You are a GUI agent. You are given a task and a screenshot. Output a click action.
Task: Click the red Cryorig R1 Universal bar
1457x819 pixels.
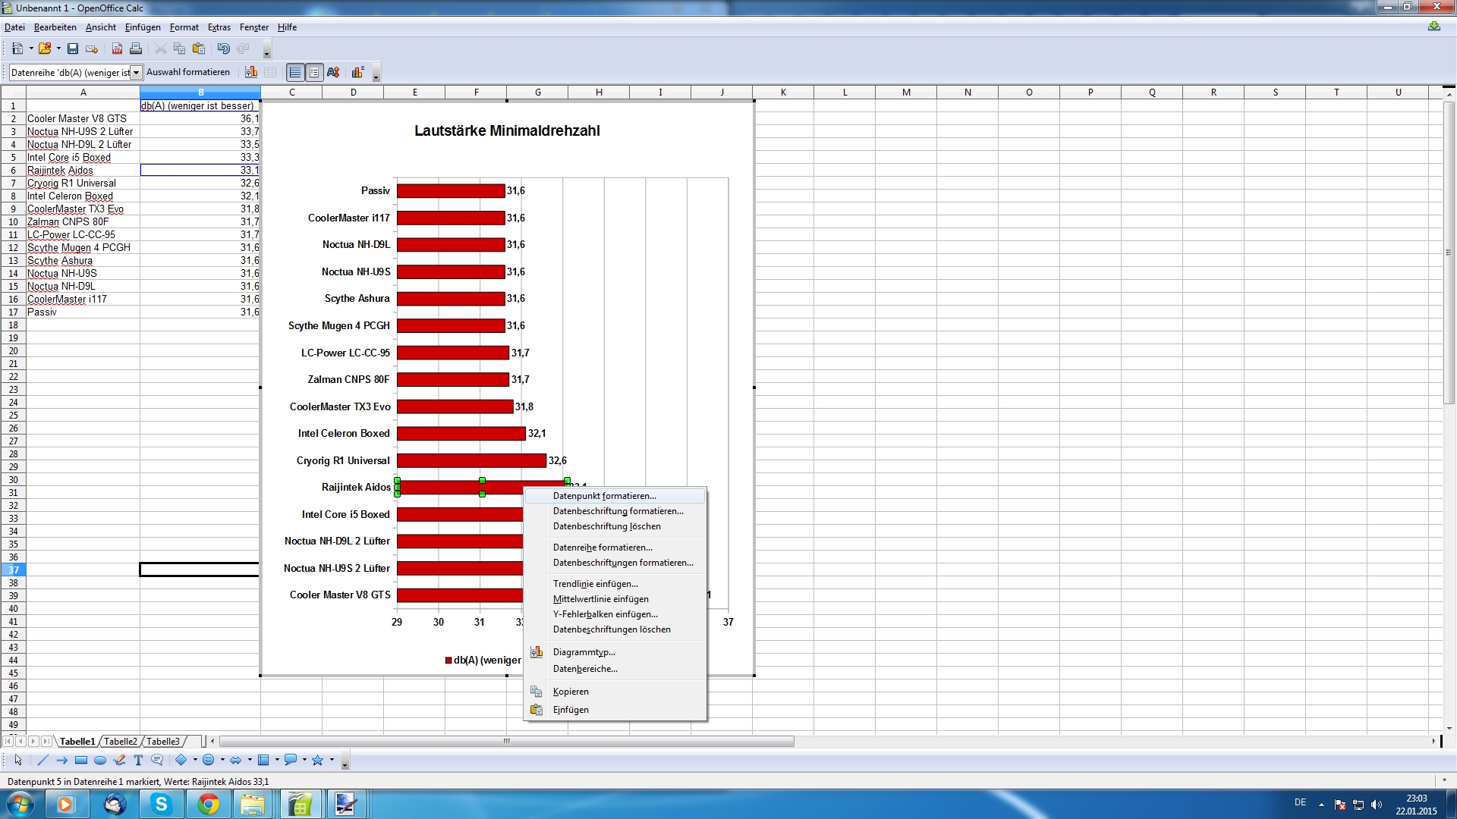click(x=471, y=460)
